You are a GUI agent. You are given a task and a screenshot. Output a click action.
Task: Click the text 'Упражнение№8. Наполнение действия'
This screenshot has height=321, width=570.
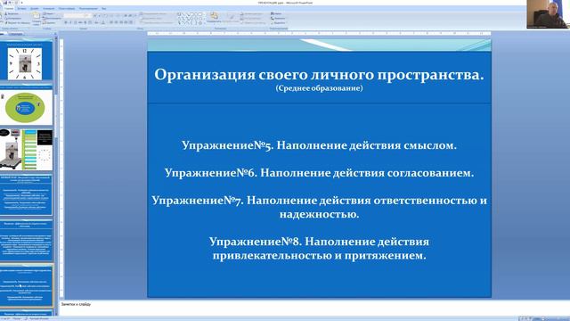click(319, 242)
